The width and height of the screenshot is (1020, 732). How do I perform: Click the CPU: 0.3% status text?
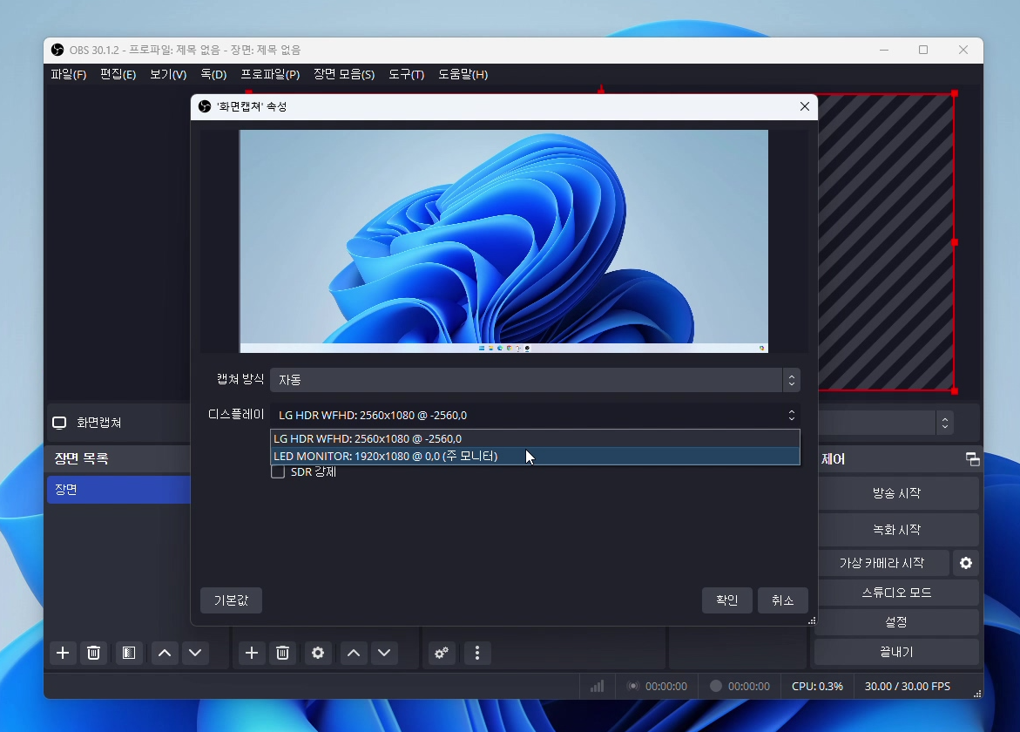coord(817,686)
